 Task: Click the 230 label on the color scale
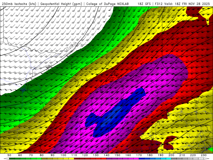tap(204, 155)
